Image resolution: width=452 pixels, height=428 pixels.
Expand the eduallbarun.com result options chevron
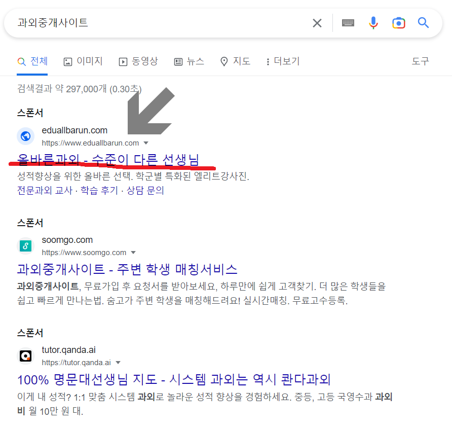pyautogui.click(x=146, y=144)
